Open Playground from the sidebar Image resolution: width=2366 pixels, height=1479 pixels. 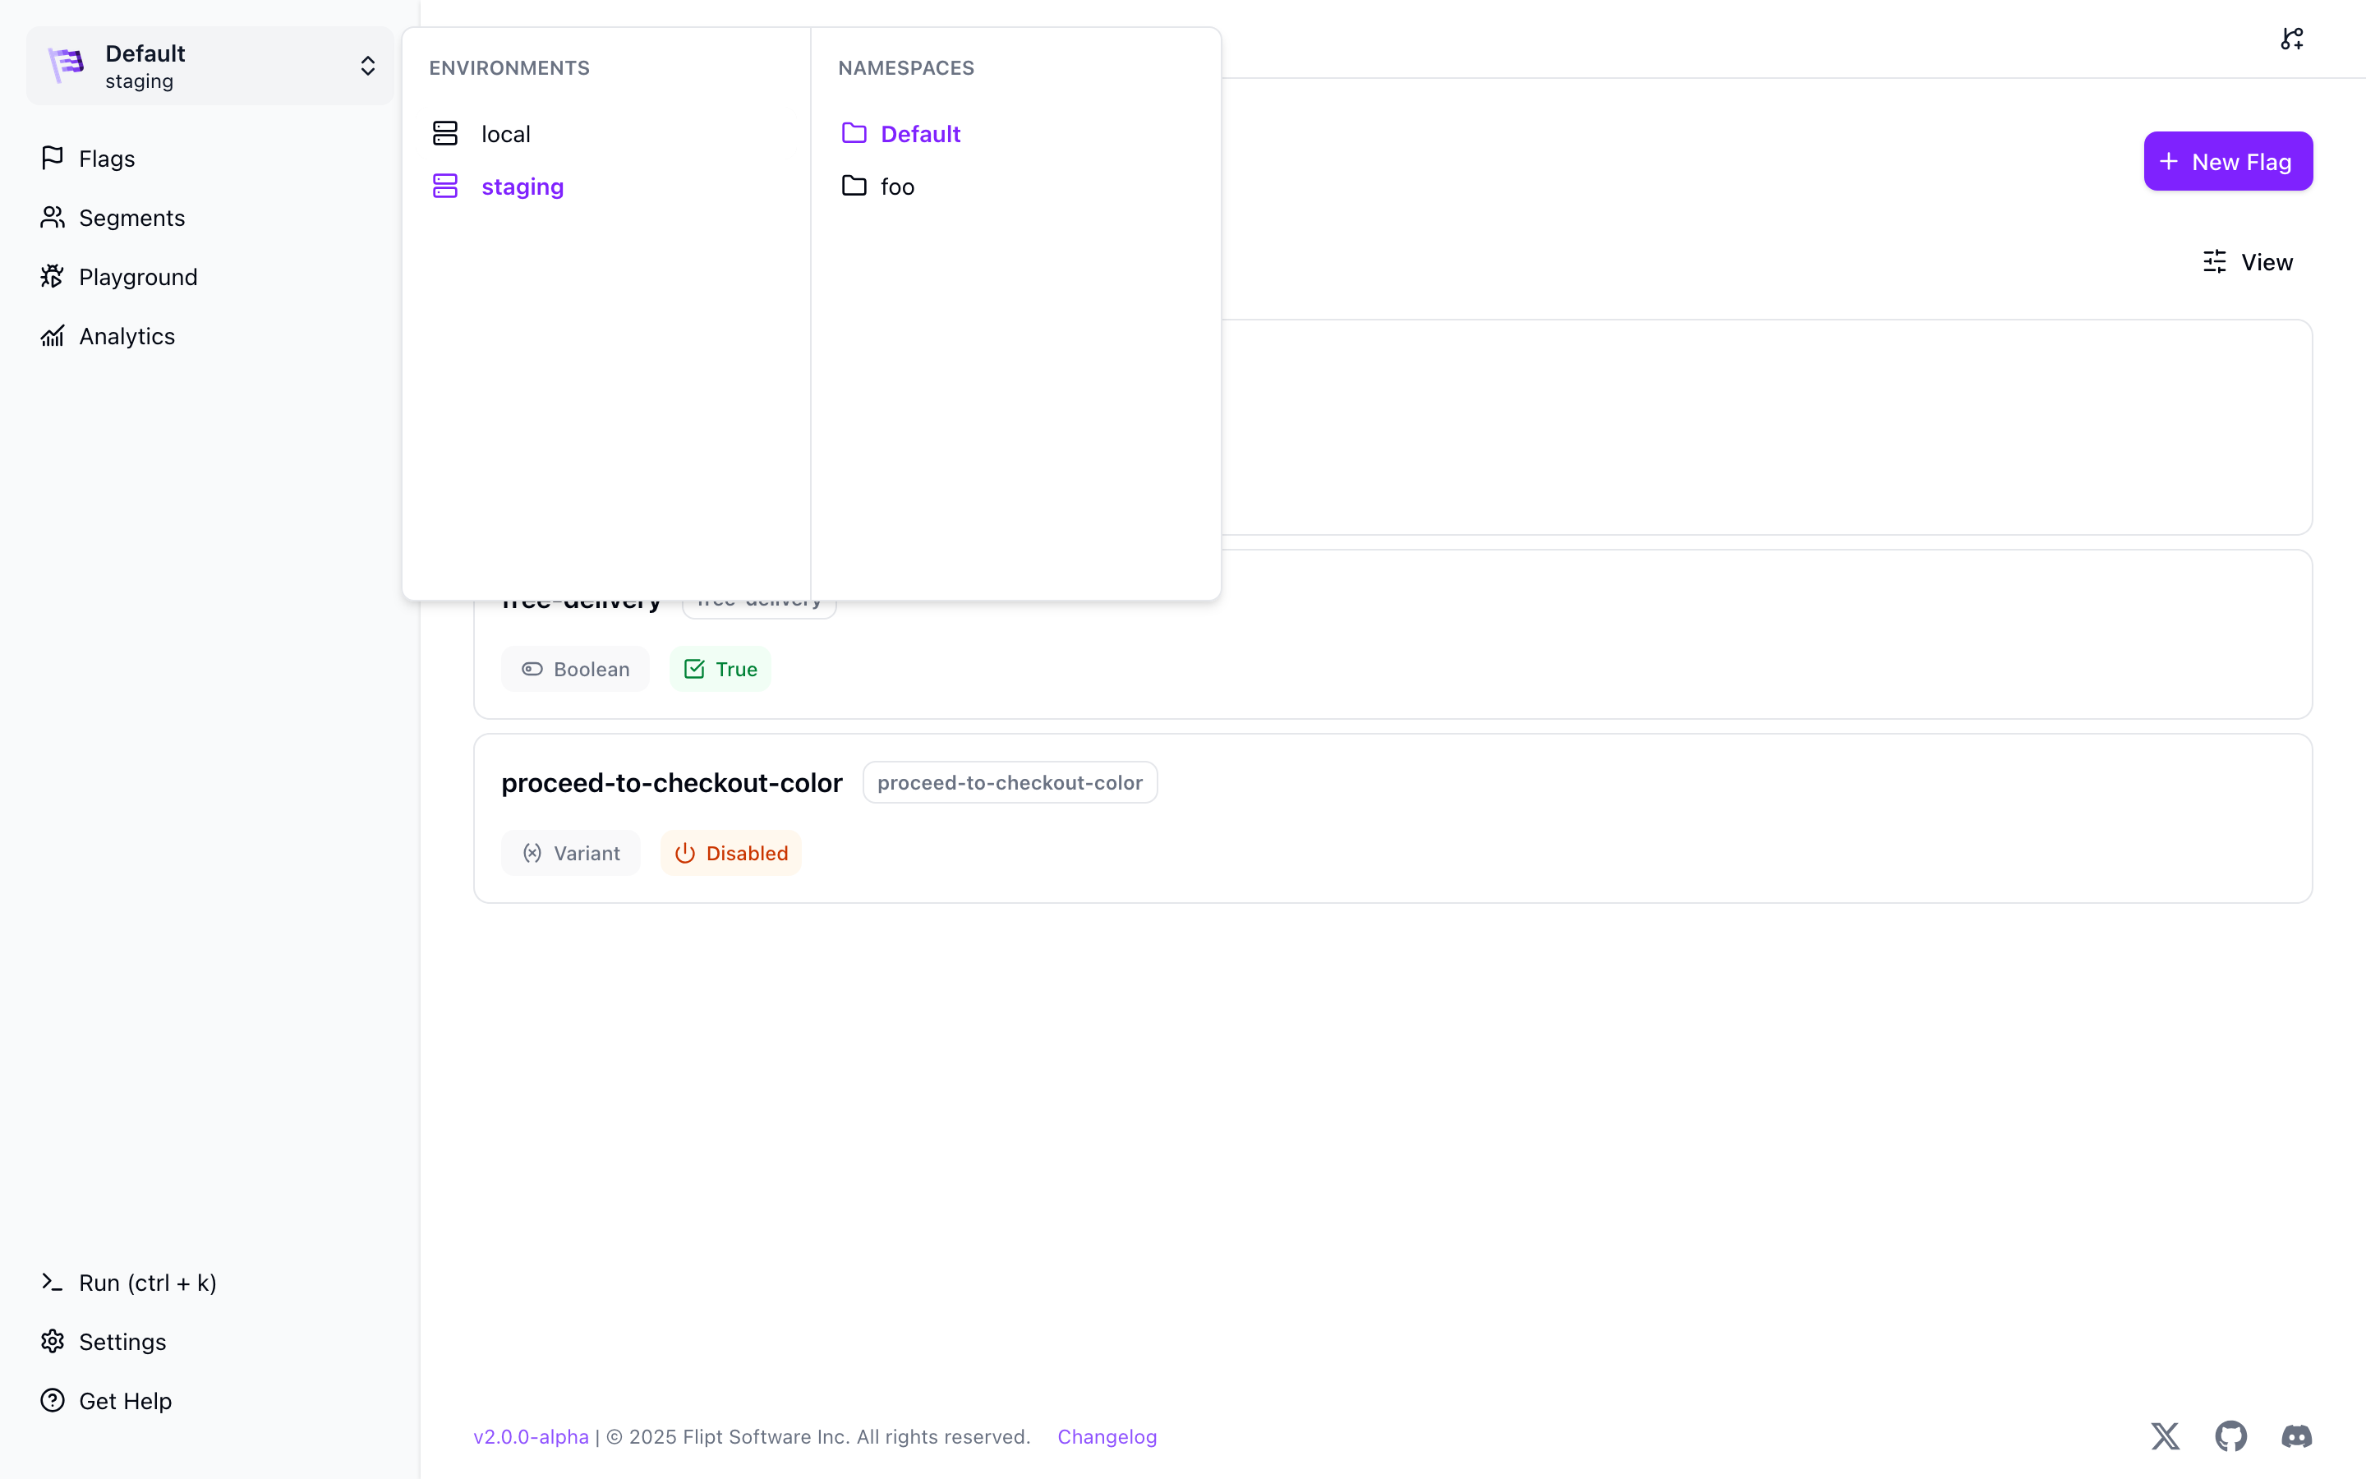click(x=137, y=277)
